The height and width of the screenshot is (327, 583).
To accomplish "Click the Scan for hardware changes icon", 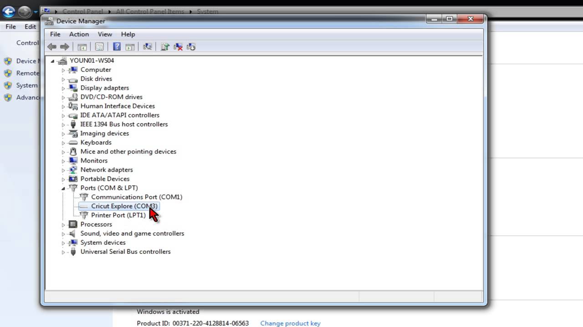I will [x=147, y=47].
